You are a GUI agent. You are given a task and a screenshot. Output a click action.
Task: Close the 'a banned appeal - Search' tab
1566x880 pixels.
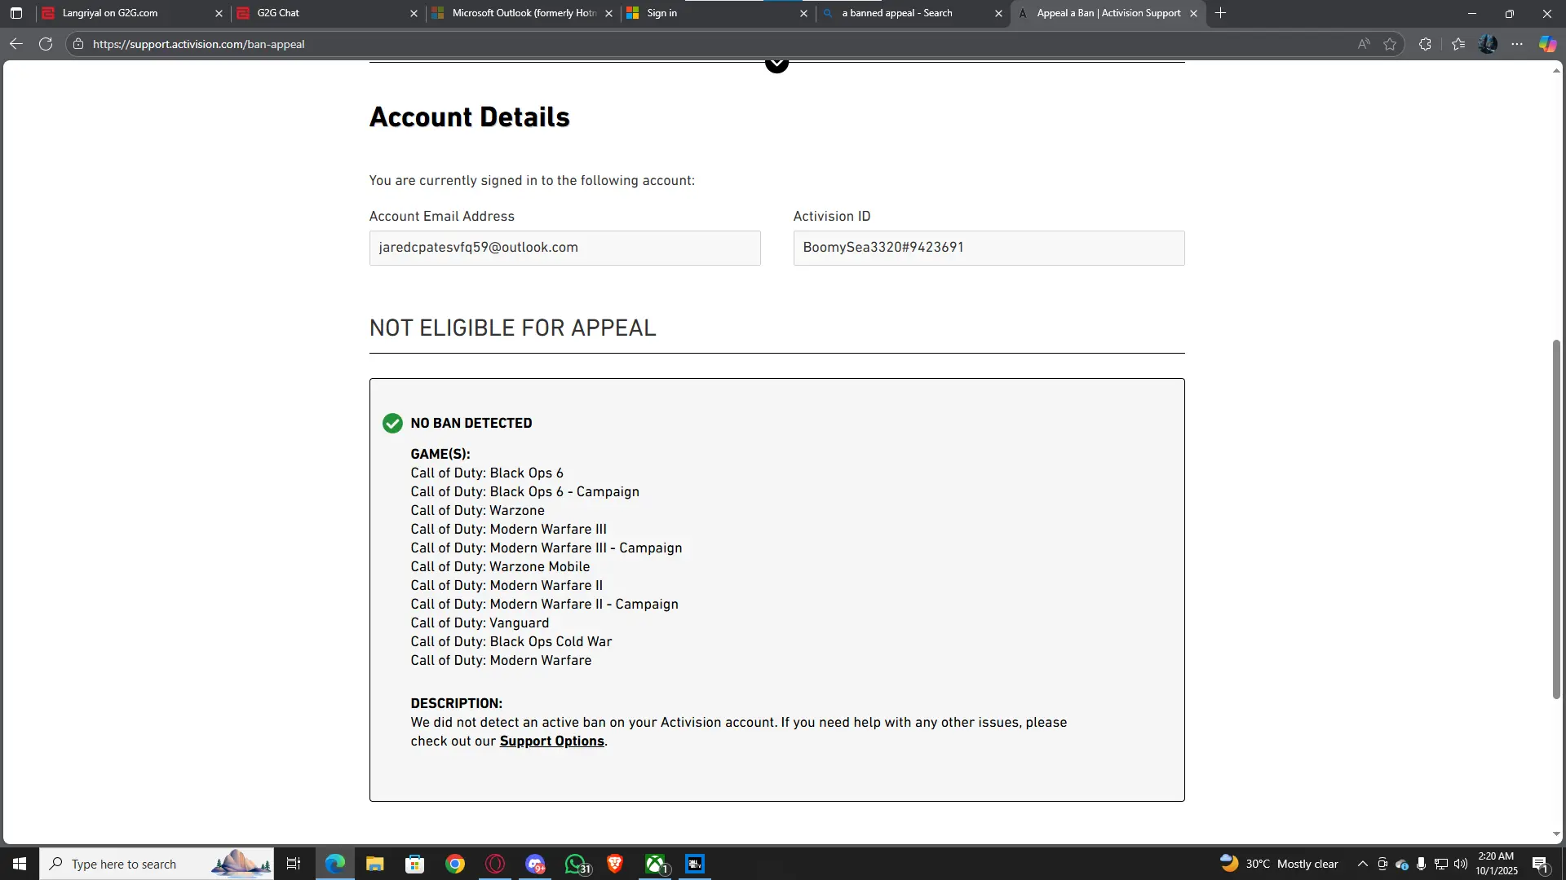tap(998, 13)
